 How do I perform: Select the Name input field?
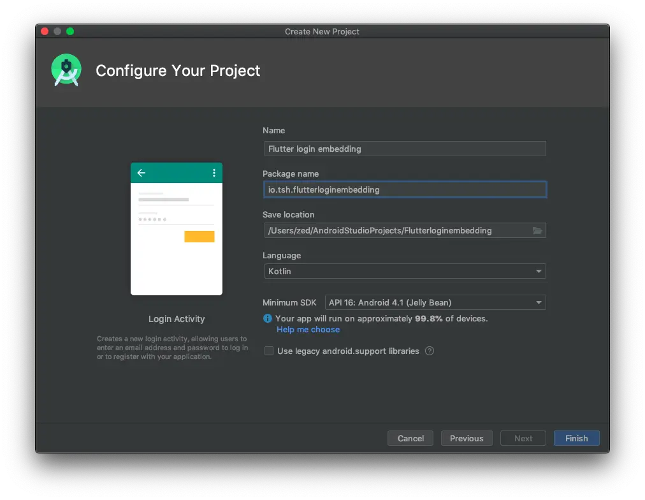pos(405,149)
